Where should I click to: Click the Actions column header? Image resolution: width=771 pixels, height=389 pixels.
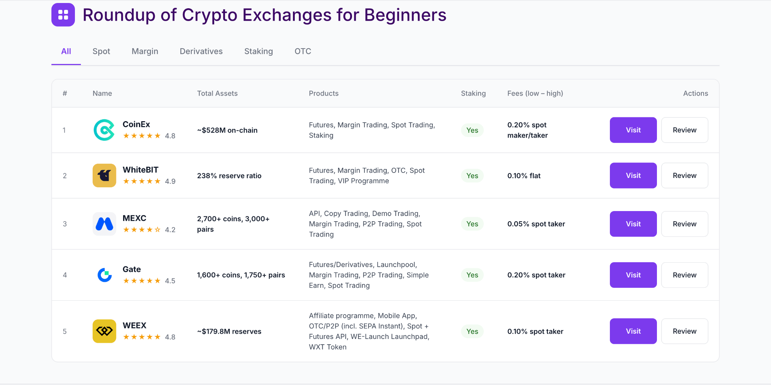pos(695,93)
